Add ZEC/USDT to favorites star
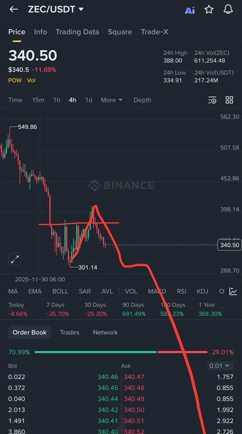 point(209,10)
